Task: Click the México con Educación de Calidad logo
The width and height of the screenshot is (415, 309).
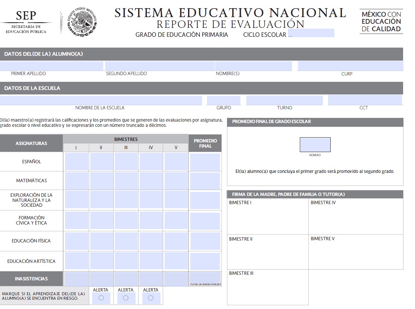Action: tap(381, 22)
